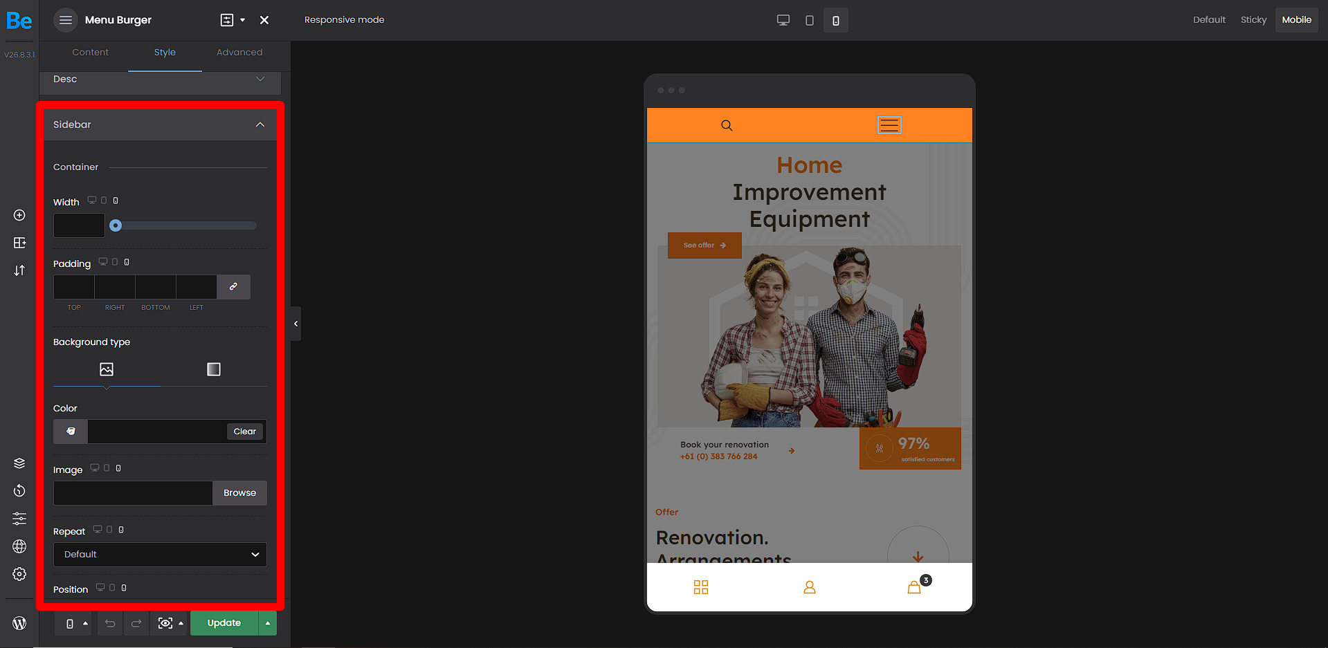Click the Color value input field
This screenshot has height=648, width=1328.
[156, 432]
